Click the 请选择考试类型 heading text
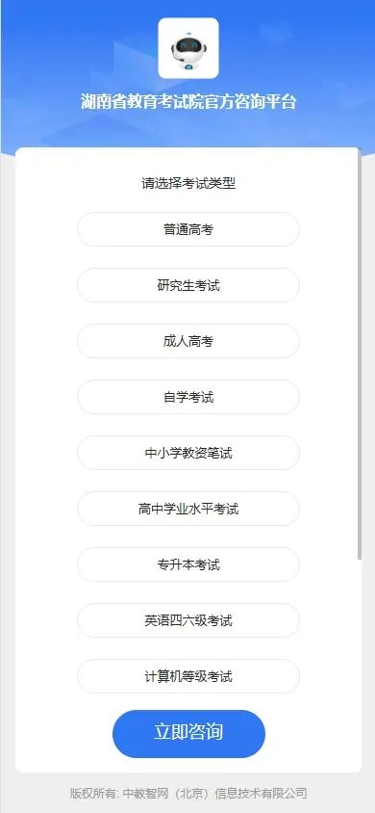Screen dimensions: 375x813 point(188,184)
